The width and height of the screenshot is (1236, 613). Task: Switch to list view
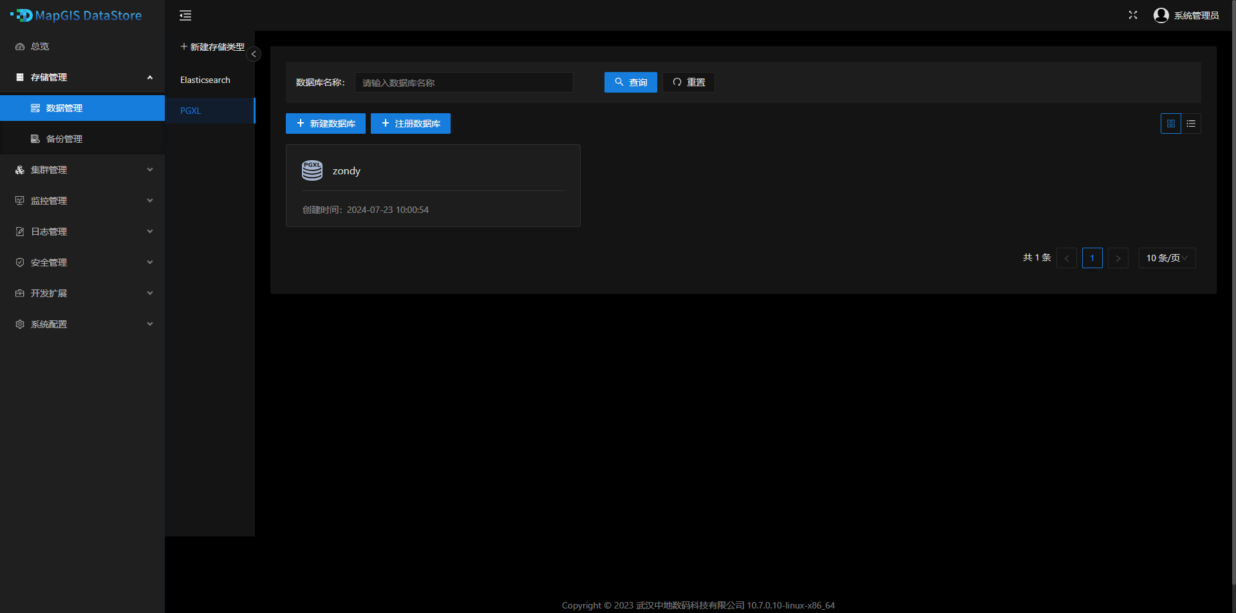tap(1191, 124)
